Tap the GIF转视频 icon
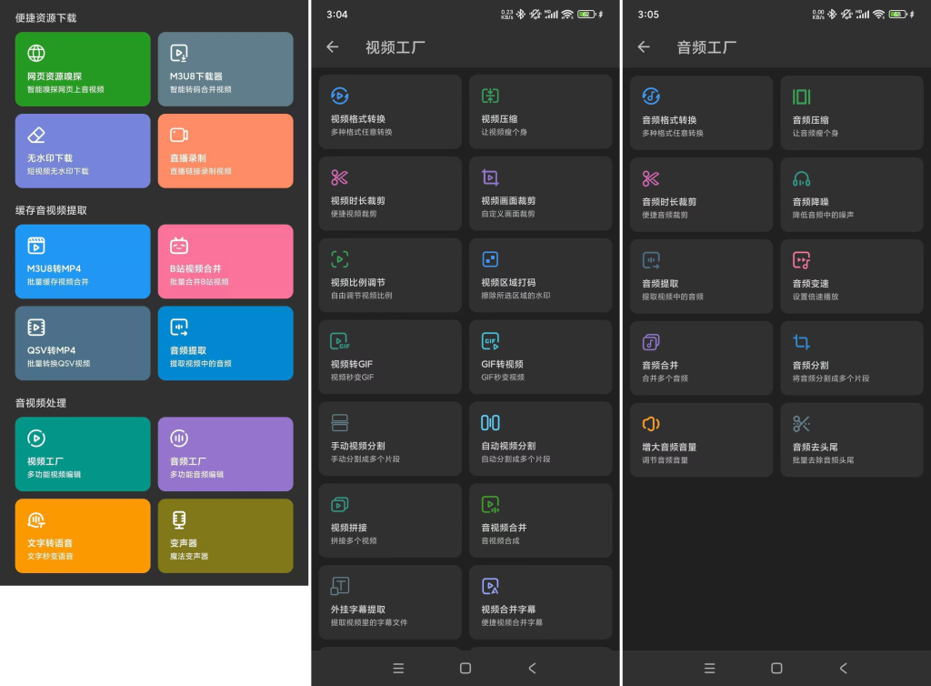The width and height of the screenshot is (931, 686). pos(490,341)
